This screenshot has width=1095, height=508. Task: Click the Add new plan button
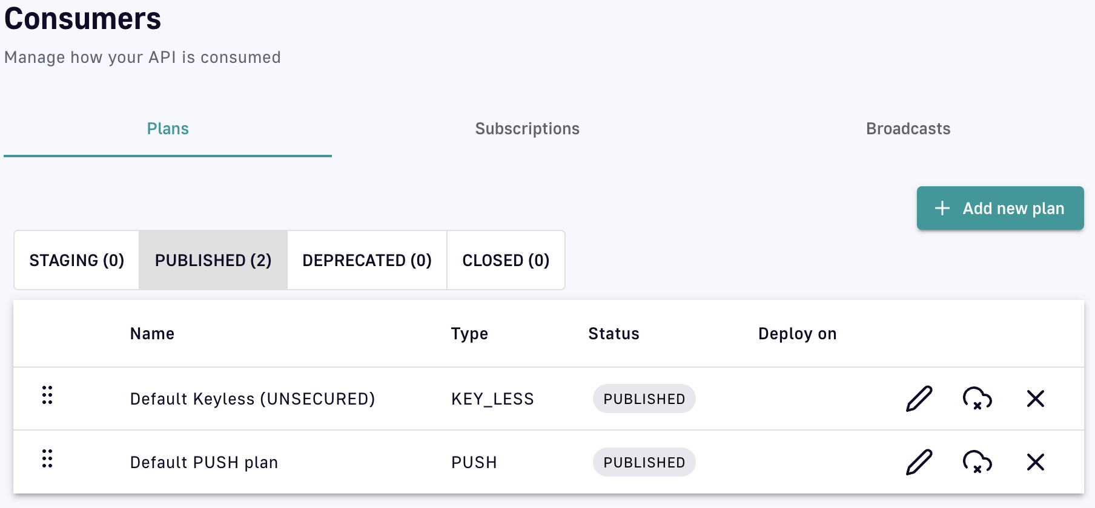[x=1000, y=208]
